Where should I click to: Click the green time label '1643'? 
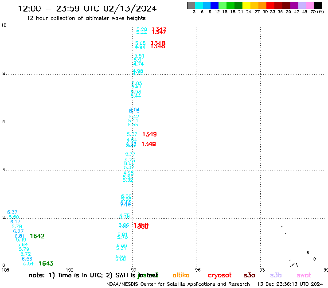(x=46, y=264)
